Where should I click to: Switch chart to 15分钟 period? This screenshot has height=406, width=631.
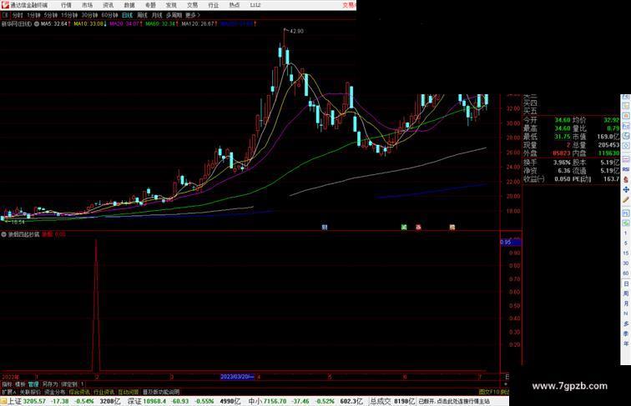coord(69,15)
